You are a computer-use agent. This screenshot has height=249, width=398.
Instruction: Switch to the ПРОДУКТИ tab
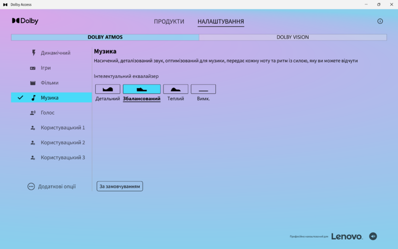169,21
